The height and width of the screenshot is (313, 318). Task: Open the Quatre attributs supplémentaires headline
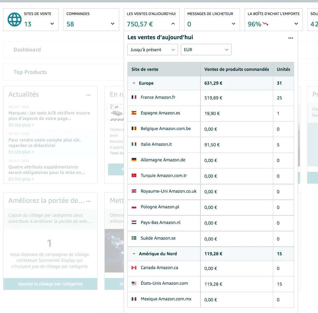[x=47, y=170]
